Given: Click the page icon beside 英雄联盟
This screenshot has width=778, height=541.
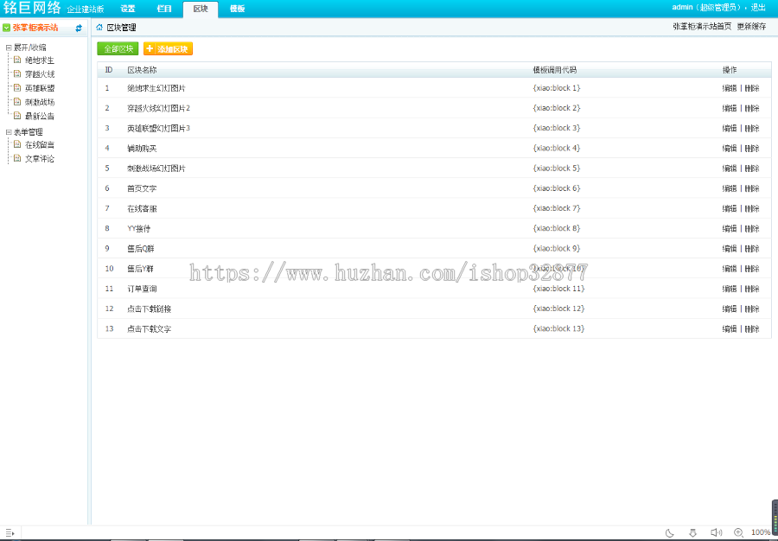Looking at the screenshot, I should coord(17,88).
